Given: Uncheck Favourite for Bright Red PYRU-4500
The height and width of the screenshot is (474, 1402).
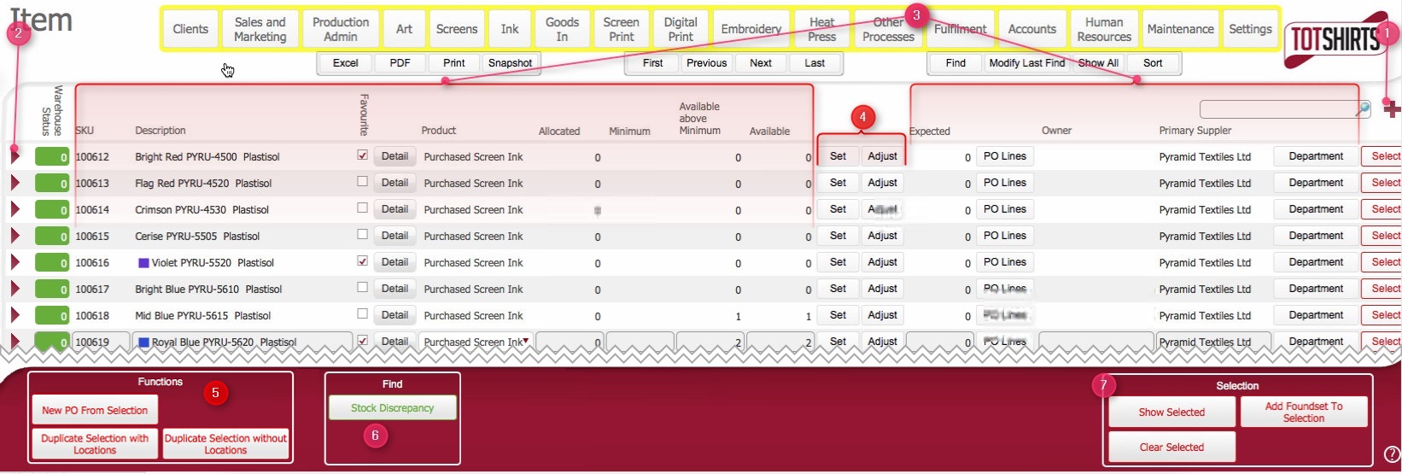Looking at the screenshot, I should (363, 155).
